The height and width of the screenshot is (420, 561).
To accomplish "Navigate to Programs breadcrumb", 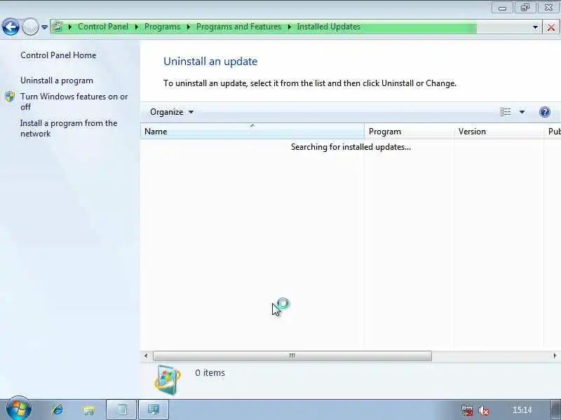I will (162, 27).
